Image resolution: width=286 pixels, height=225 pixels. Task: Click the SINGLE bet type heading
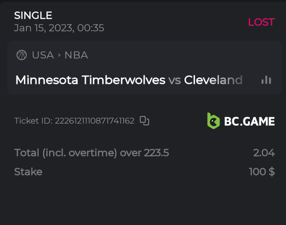pos(33,15)
